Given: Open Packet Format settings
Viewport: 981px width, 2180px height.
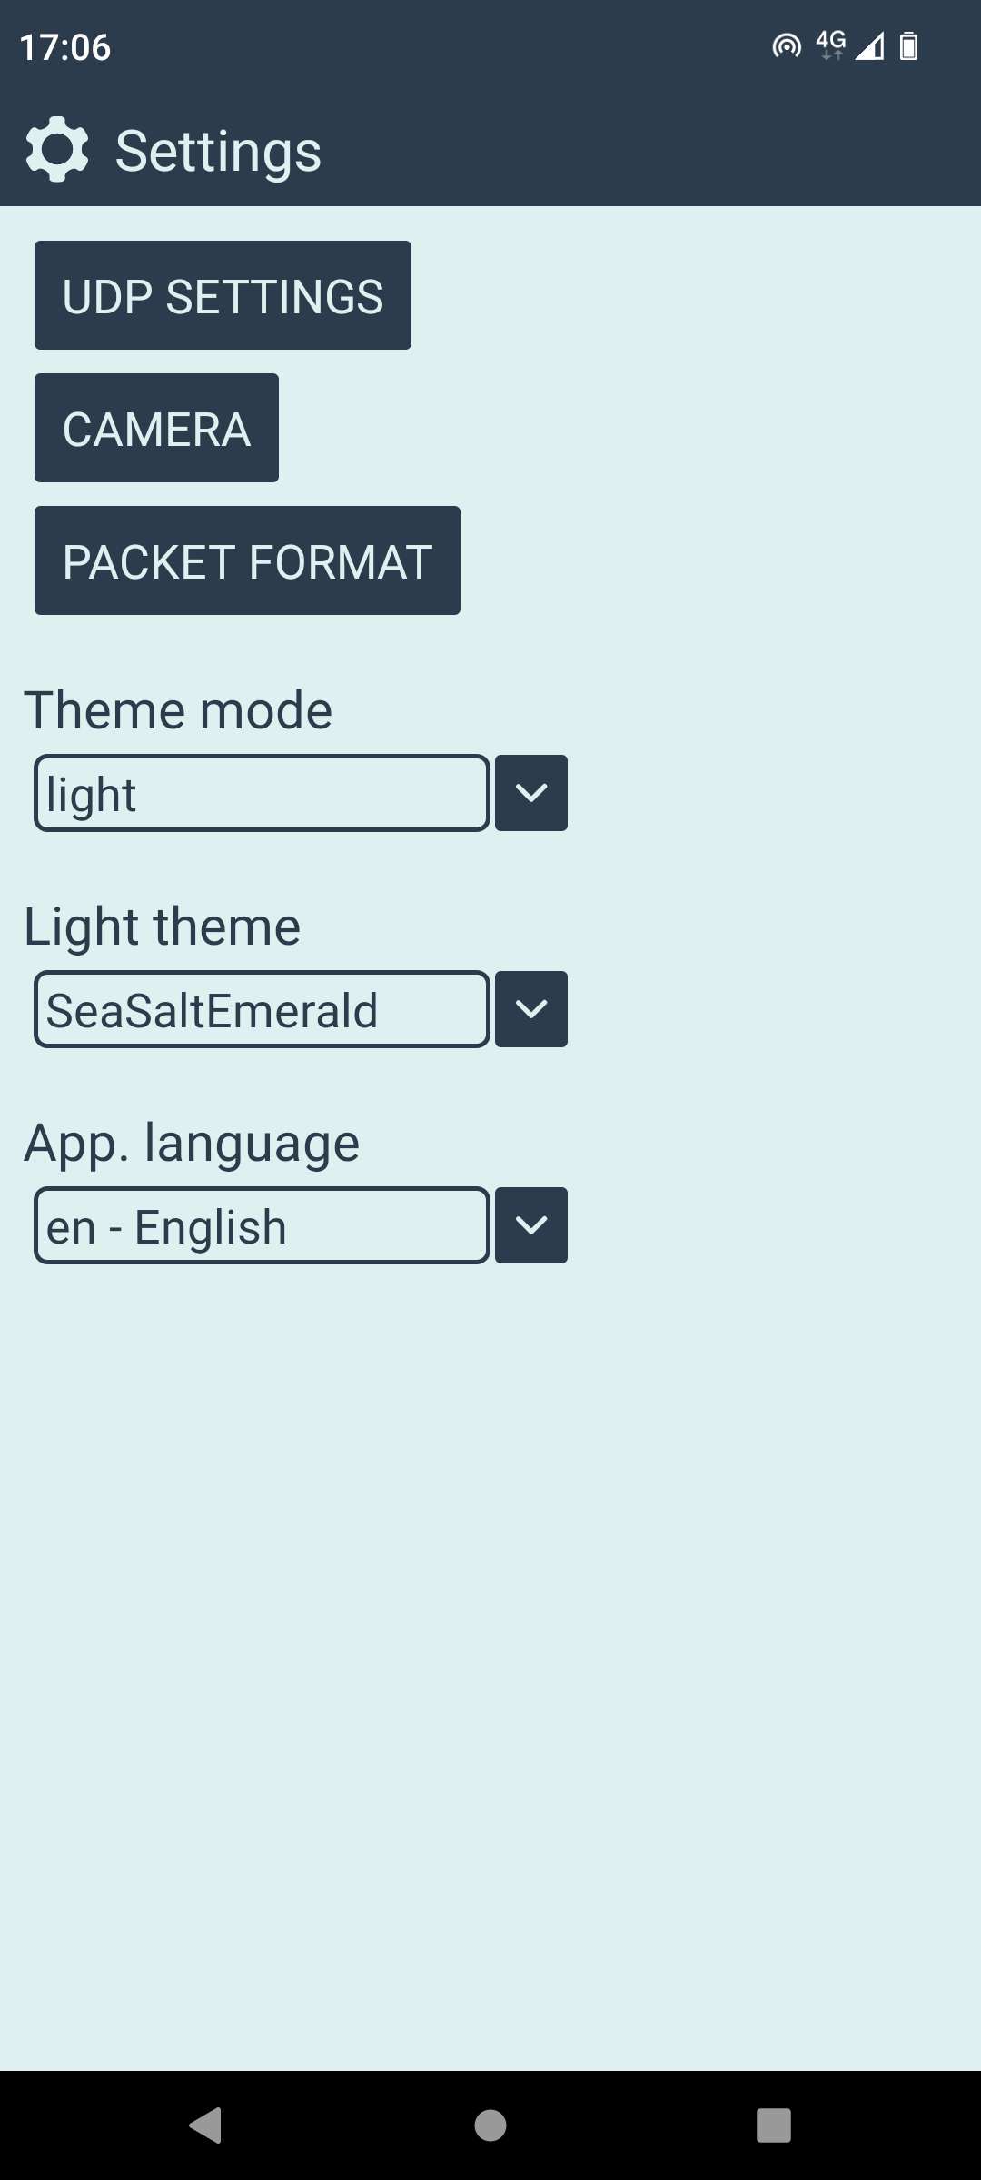Looking at the screenshot, I should click(x=247, y=560).
